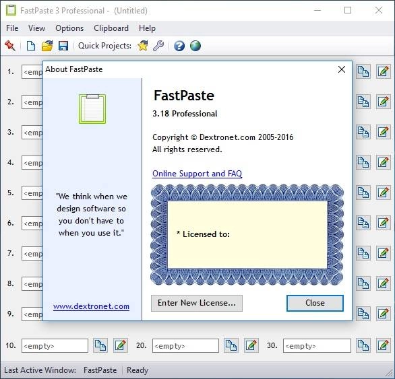Create a new project with the blank page icon
The height and width of the screenshot is (379, 395).
[x=31, y=46]
